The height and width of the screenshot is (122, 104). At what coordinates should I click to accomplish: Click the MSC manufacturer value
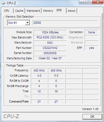pyautogui.click(x=50, y=43)
